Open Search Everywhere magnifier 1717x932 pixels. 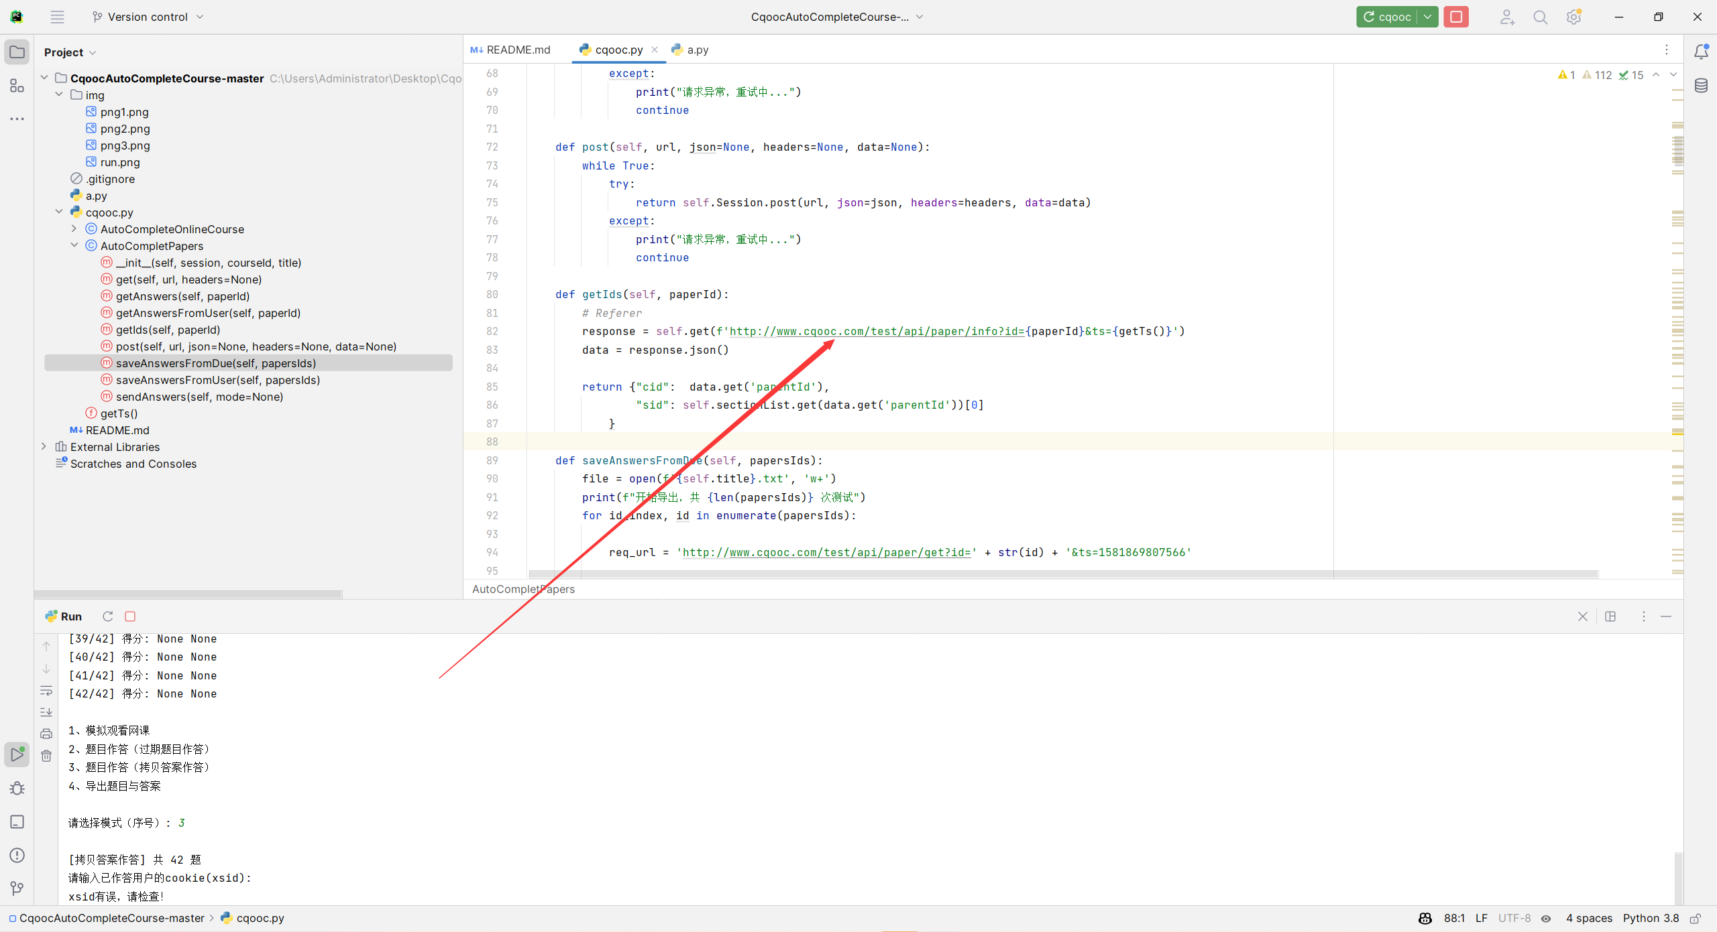[1540, 17]
